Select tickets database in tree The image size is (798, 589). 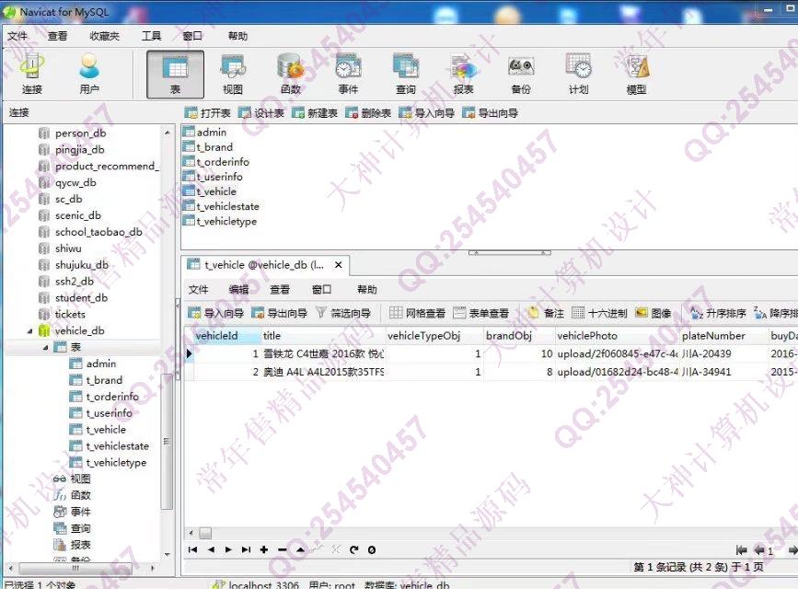pos(70,314)
